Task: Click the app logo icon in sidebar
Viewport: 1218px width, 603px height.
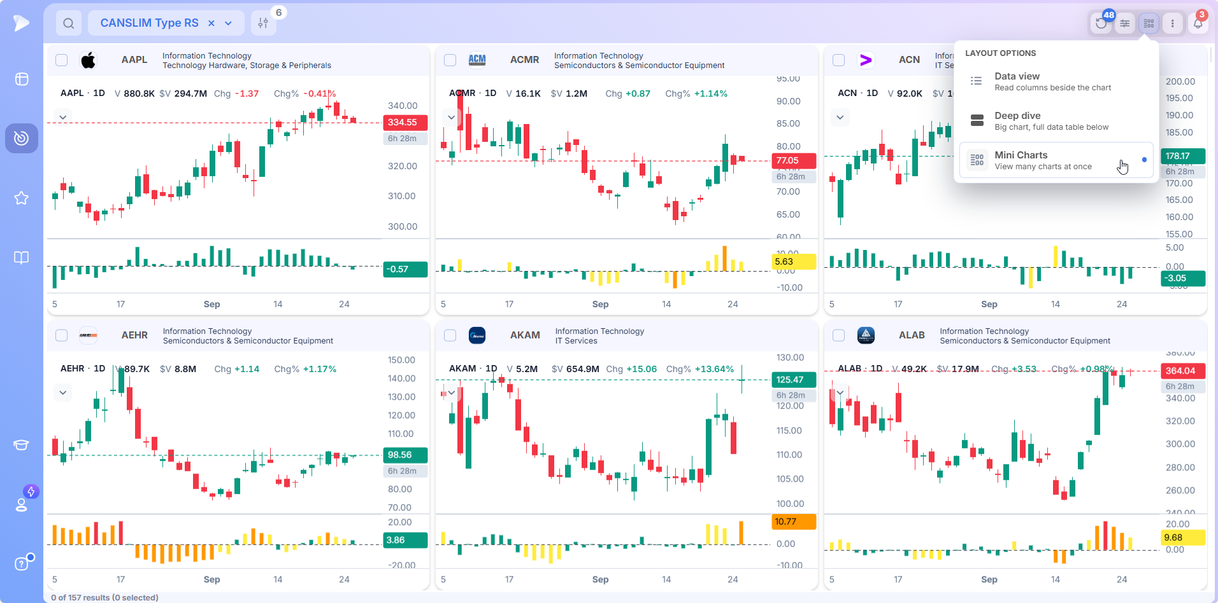Action: pyautogui.click(x=21, y=23)
